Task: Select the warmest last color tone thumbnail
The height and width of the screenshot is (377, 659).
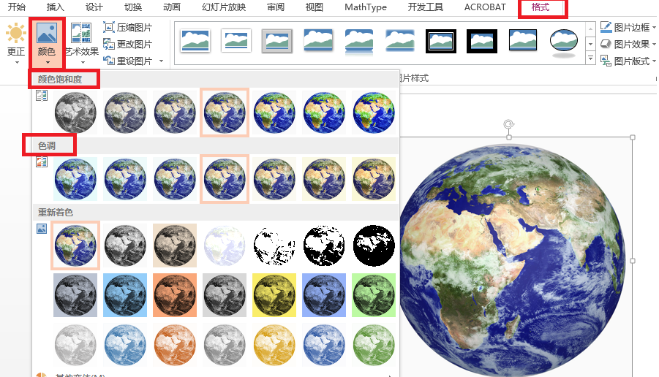Action: tap(374, 179)
